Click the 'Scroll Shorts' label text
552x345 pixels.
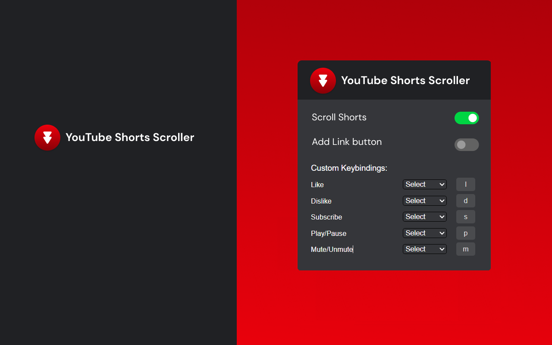pyautogui.click(x=339, y=117)
